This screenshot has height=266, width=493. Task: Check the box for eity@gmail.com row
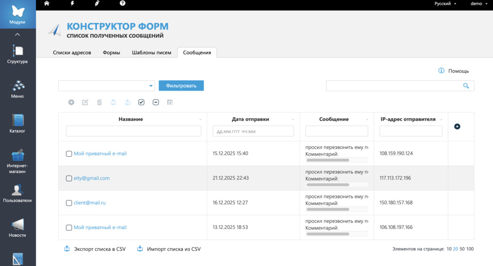click(69, 178)
